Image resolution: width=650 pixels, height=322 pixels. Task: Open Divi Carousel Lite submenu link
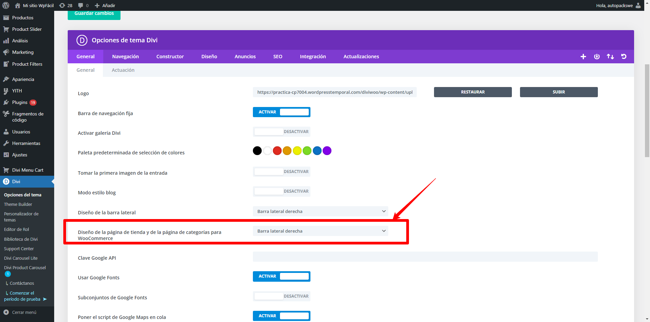pos(21,258)
